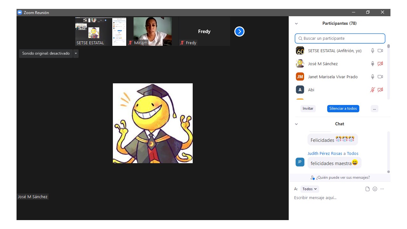Click the JP avatar in chat

coord(300,162)
